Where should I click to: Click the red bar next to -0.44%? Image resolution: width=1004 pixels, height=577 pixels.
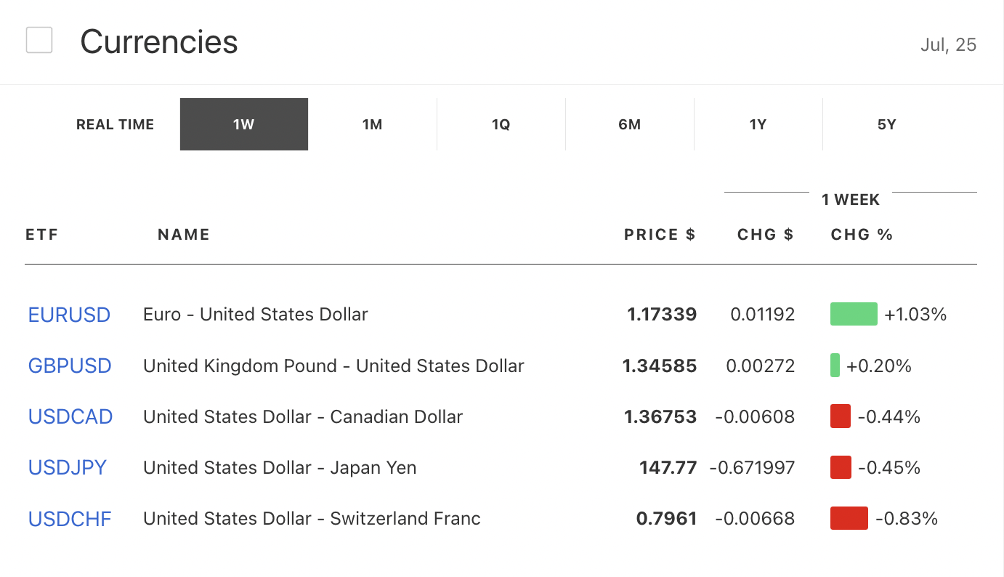pyautogui.click(x=841, y=416)
